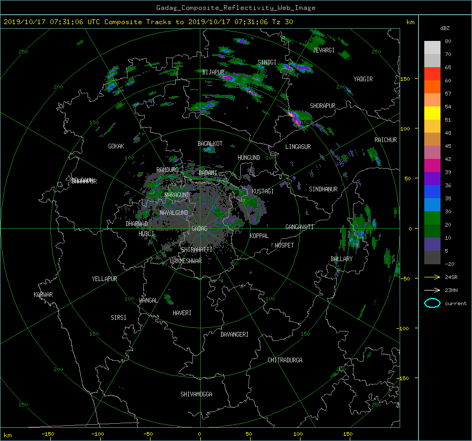Click the HOSPET city label
Viewport: 472px width, 441px height.
click(284, 245)
